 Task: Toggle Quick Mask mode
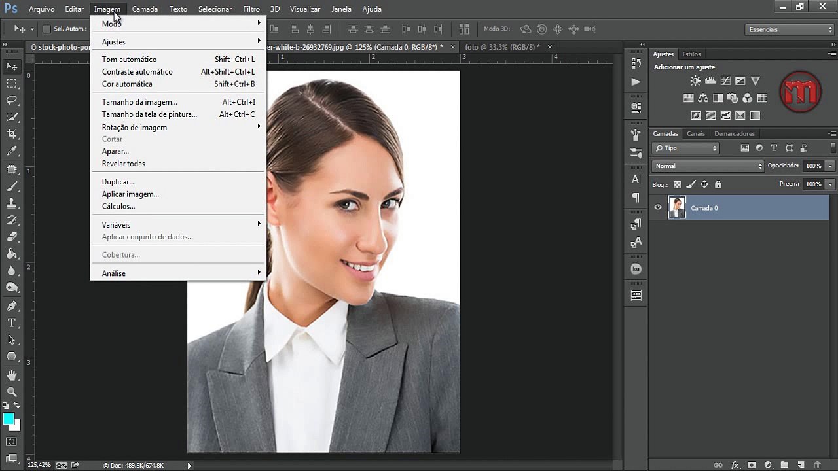click(x=12, y=442)
